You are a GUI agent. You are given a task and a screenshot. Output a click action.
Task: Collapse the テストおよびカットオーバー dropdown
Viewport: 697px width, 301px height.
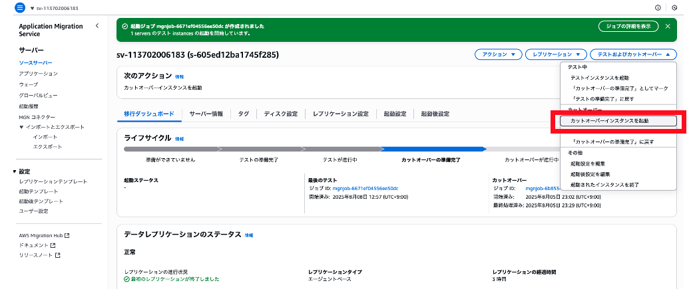click(633, 54)
